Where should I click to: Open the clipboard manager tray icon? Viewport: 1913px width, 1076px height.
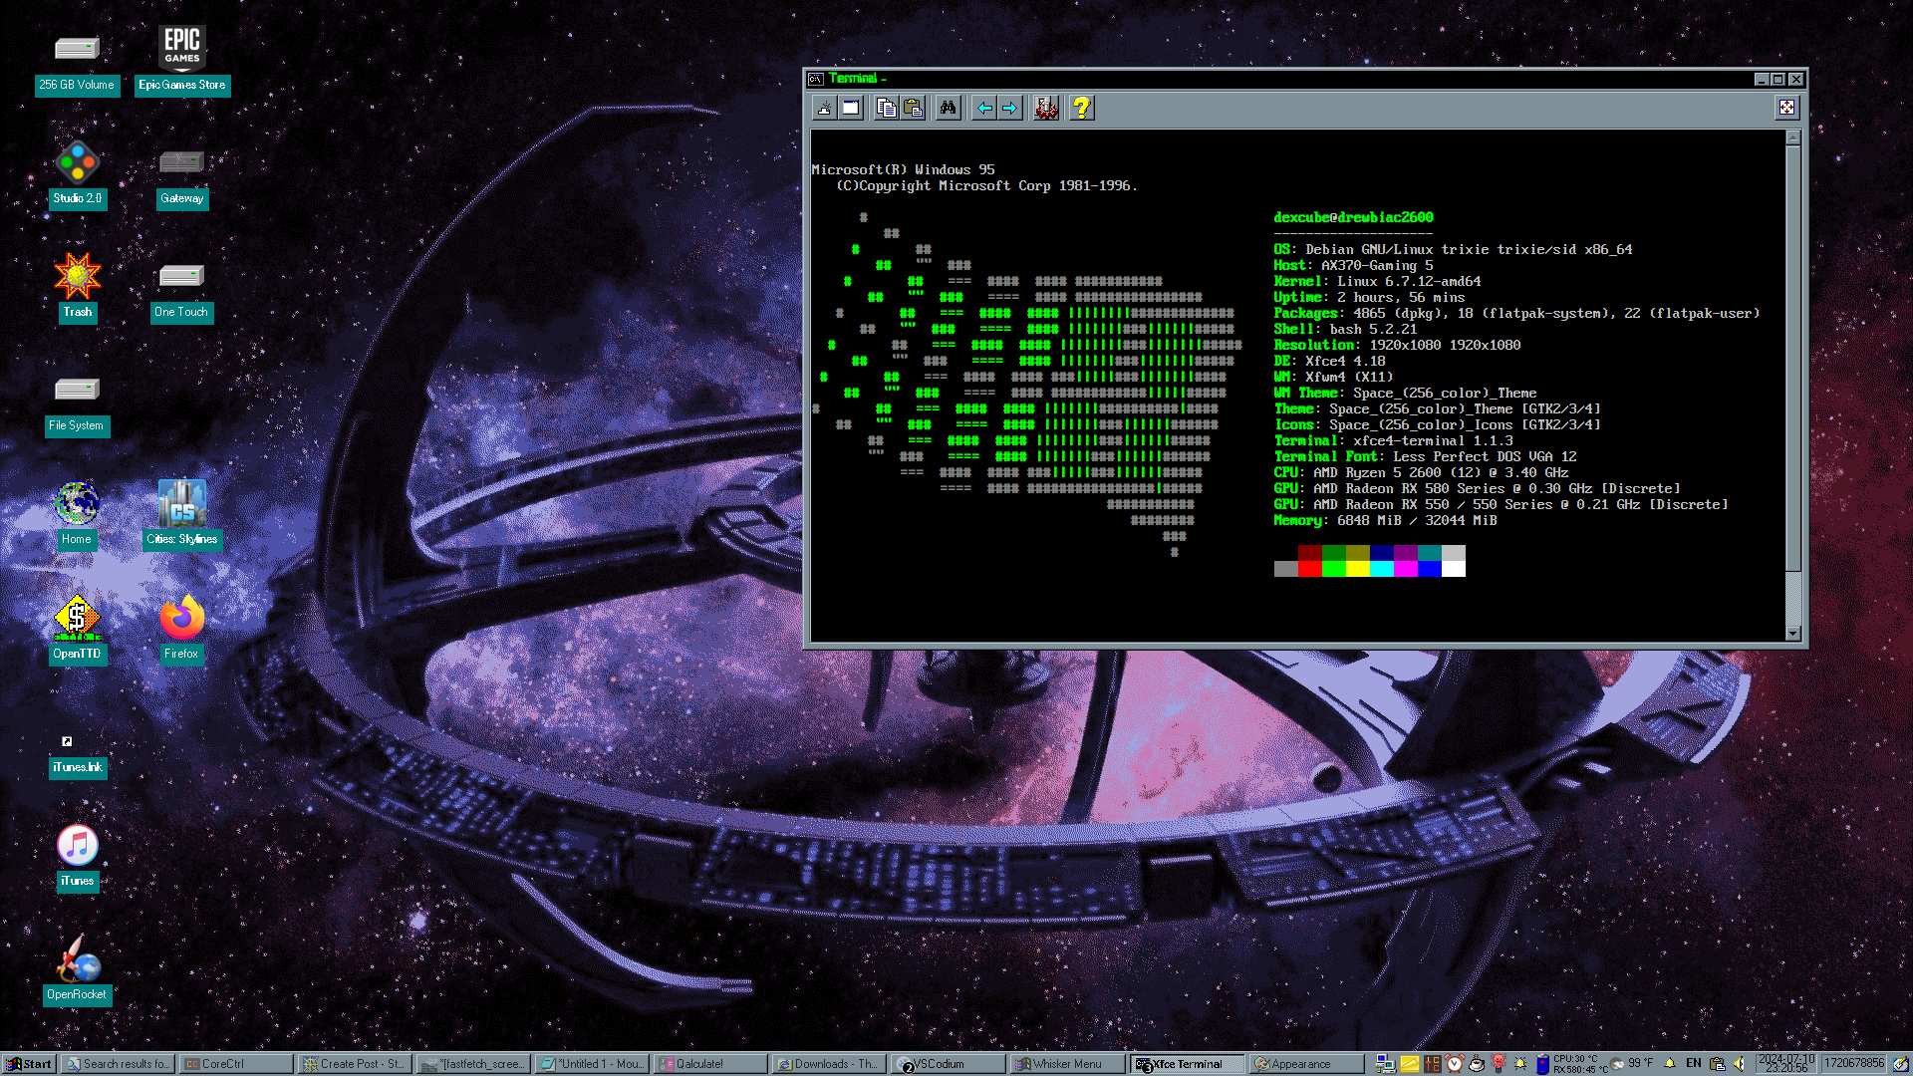[1718, 1064]
